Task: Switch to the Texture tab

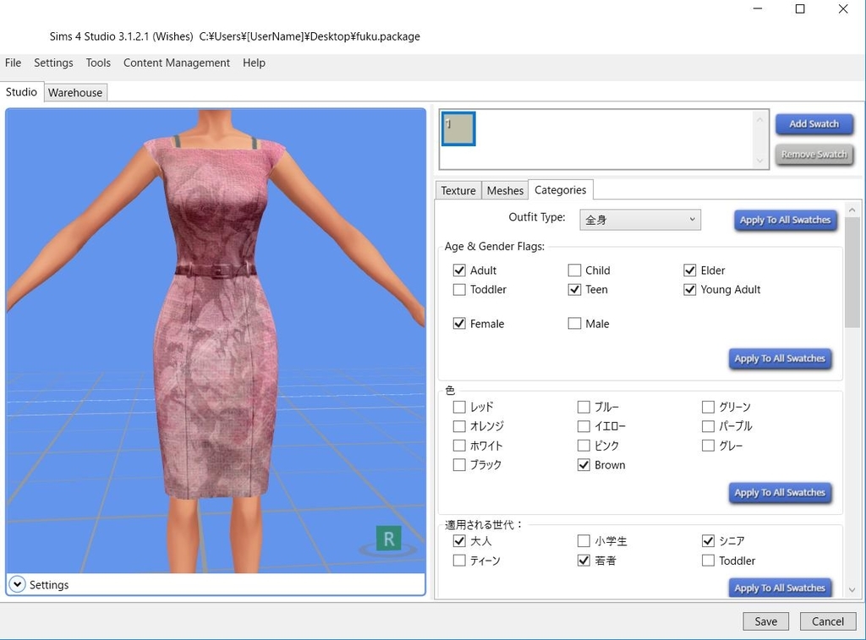Action: (458, 190)
